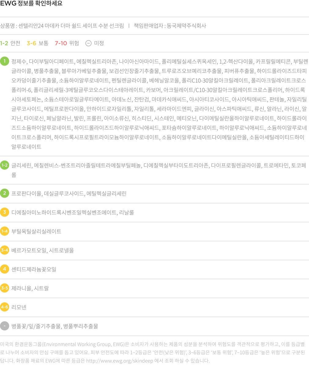Select the green grade 2 badge
Viewport: 309px width, 365px height.
[x=5, y=193]
